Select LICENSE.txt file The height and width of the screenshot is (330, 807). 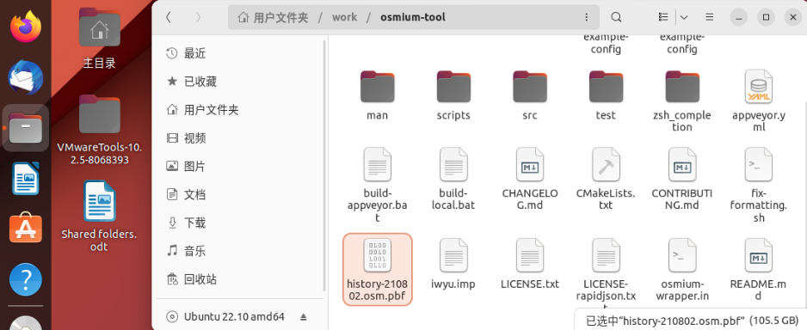click(530, 263)
